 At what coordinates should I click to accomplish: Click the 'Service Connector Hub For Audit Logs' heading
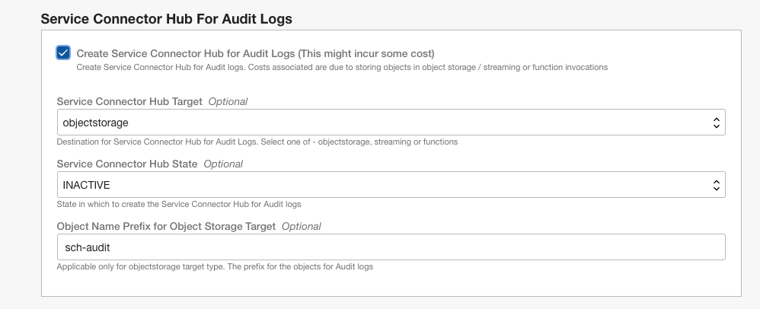(x=166, y=18)
